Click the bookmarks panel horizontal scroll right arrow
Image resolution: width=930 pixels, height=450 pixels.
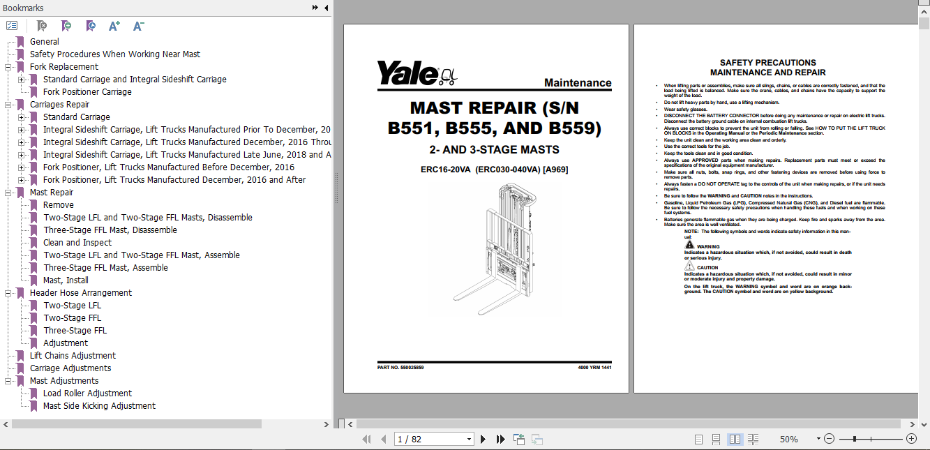pos(326,424)
